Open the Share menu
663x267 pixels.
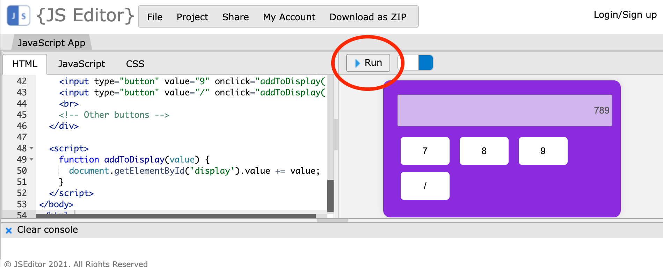pos(235,17)
